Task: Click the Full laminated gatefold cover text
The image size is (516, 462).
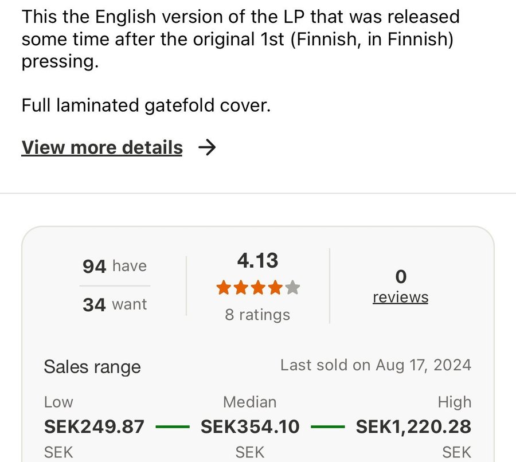Action: click(146, 105)
